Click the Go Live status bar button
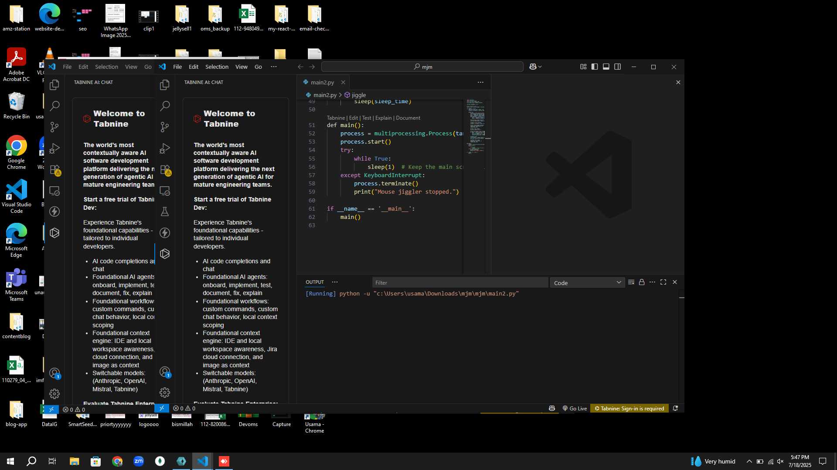This screenshot has height=470, width=837. (575, 408)
